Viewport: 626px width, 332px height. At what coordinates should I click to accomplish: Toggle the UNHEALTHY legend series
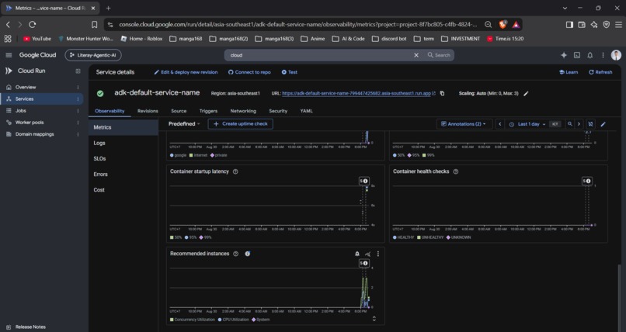point(430,237)
